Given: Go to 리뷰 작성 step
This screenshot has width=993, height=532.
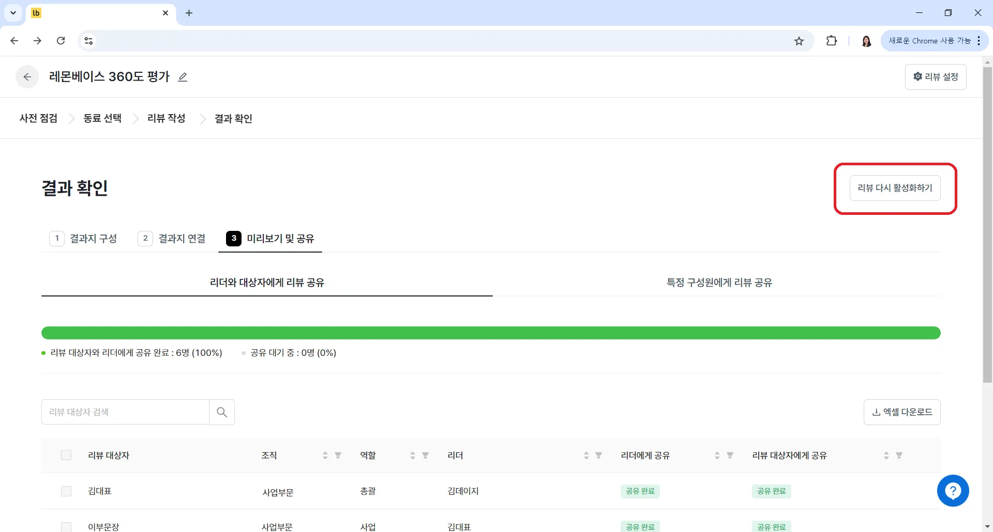Looking at the screenshot, I should pyautogui.click(x=167, y=118).
